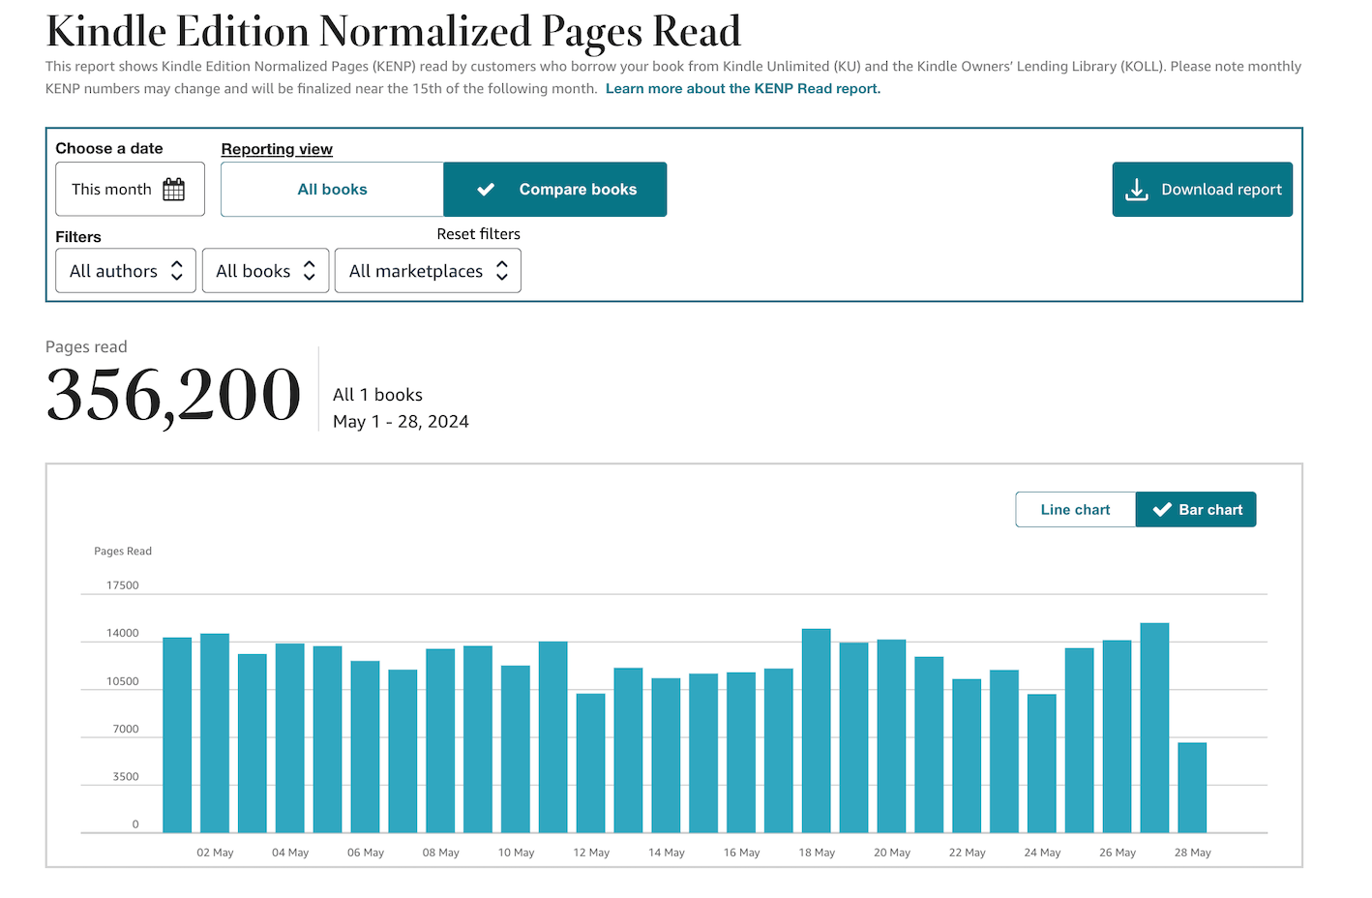Open the All authors filter dropdown

pos(126,271)
